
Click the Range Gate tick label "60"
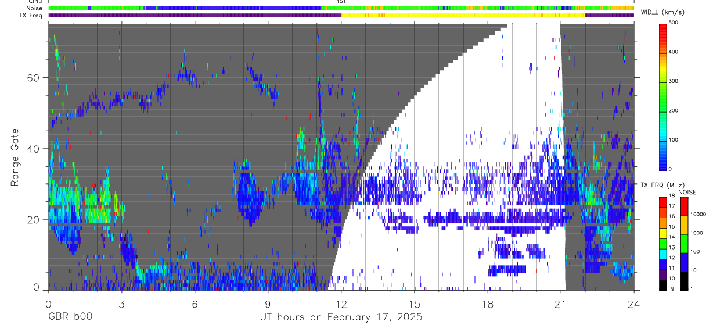pyautogui.click(x=33, y=78)
